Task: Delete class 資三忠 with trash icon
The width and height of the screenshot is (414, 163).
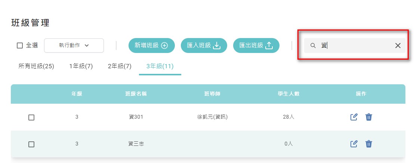Action: [x=368, y=144]
